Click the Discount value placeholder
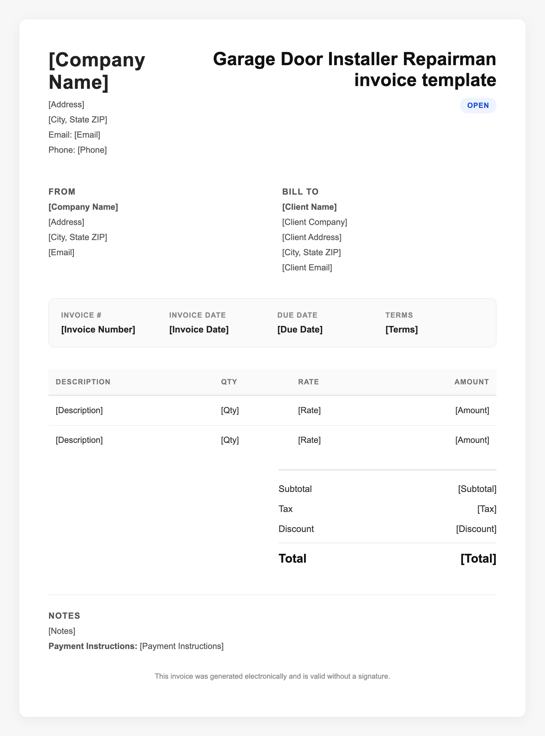 pyautogui.click(x=476, y=529)
